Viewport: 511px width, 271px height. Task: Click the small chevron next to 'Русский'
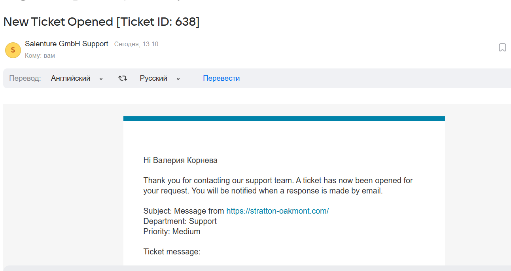point(178,79)
